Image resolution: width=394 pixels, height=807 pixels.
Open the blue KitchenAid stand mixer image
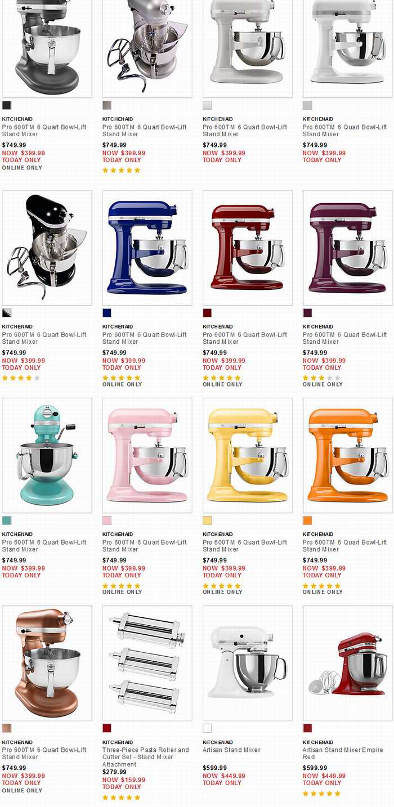pyautogui.click(x=147, y=248)
